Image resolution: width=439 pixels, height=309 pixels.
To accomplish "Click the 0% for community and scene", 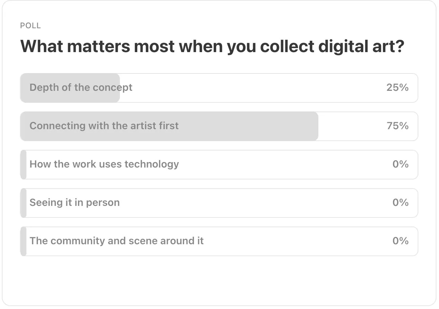I will (401, 241).
